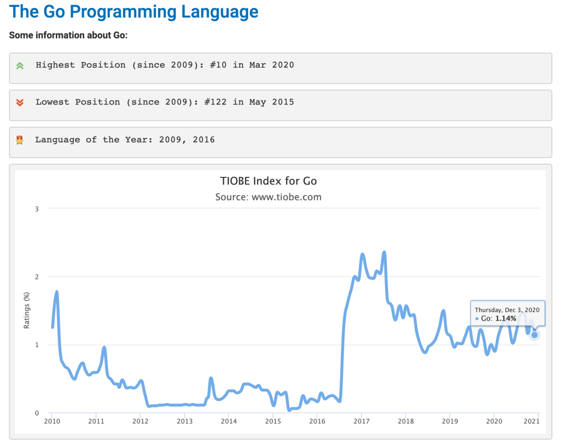Screen dimensions: 562x446
Task: Click the Language of the Year medal icon
Action: 20,140
